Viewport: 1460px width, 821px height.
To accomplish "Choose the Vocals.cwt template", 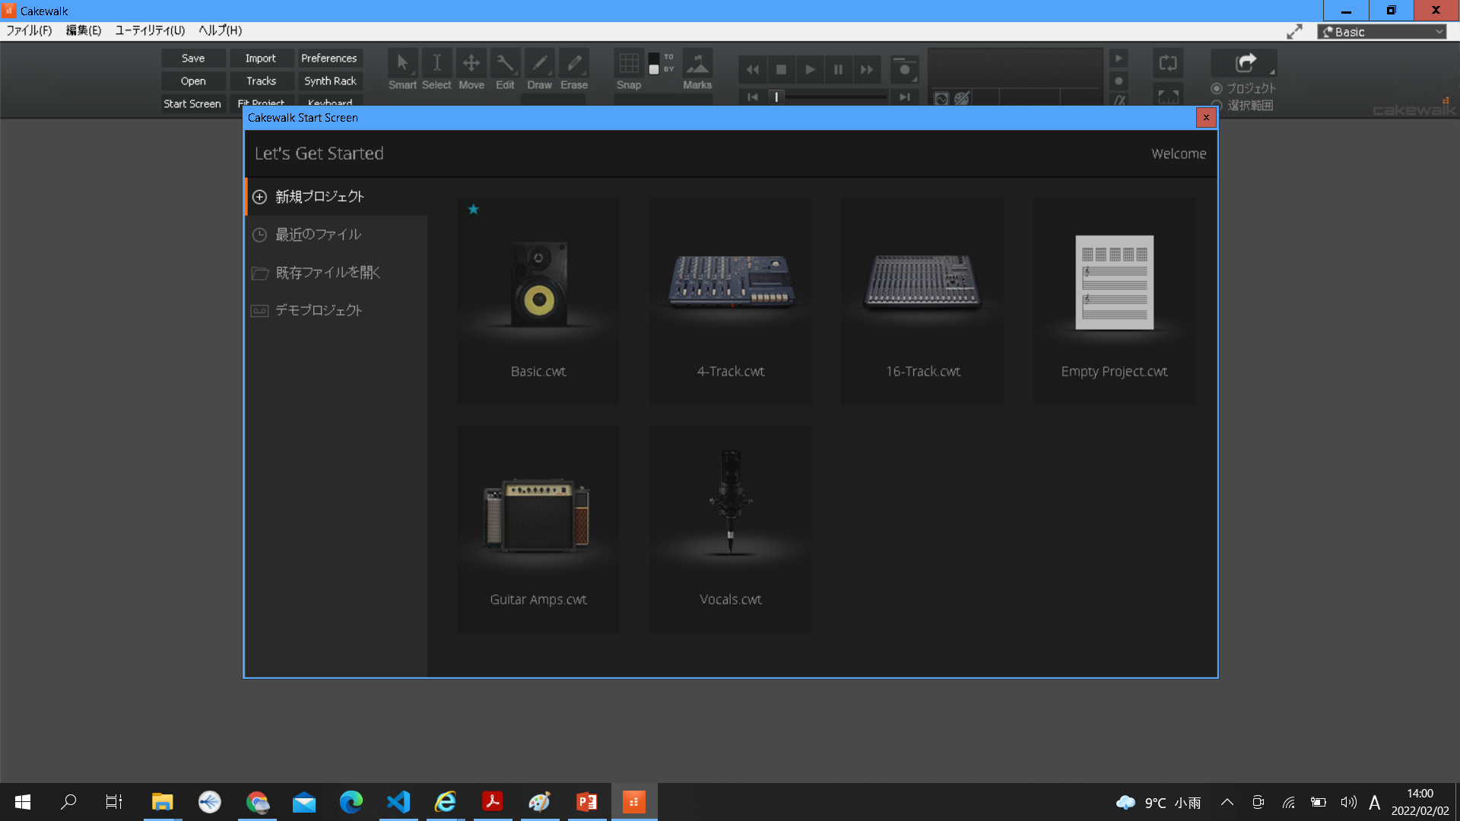I will coord(730,529).
